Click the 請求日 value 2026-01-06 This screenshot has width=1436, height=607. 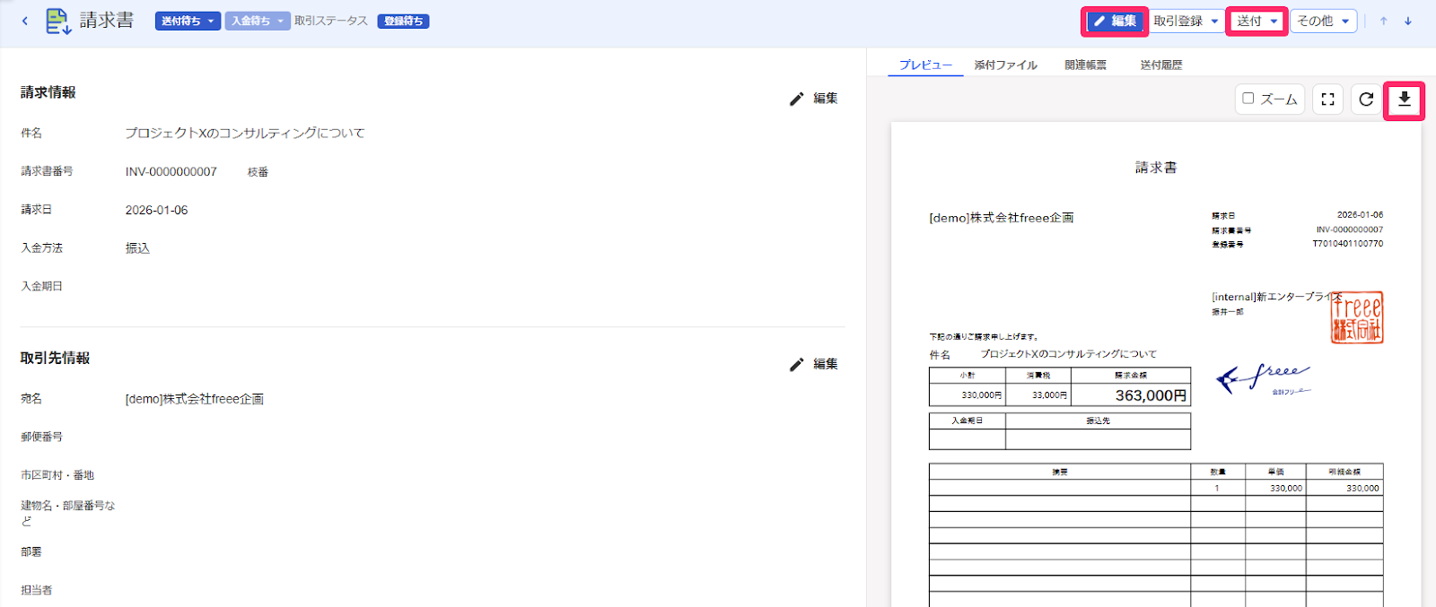pos(156,210)
